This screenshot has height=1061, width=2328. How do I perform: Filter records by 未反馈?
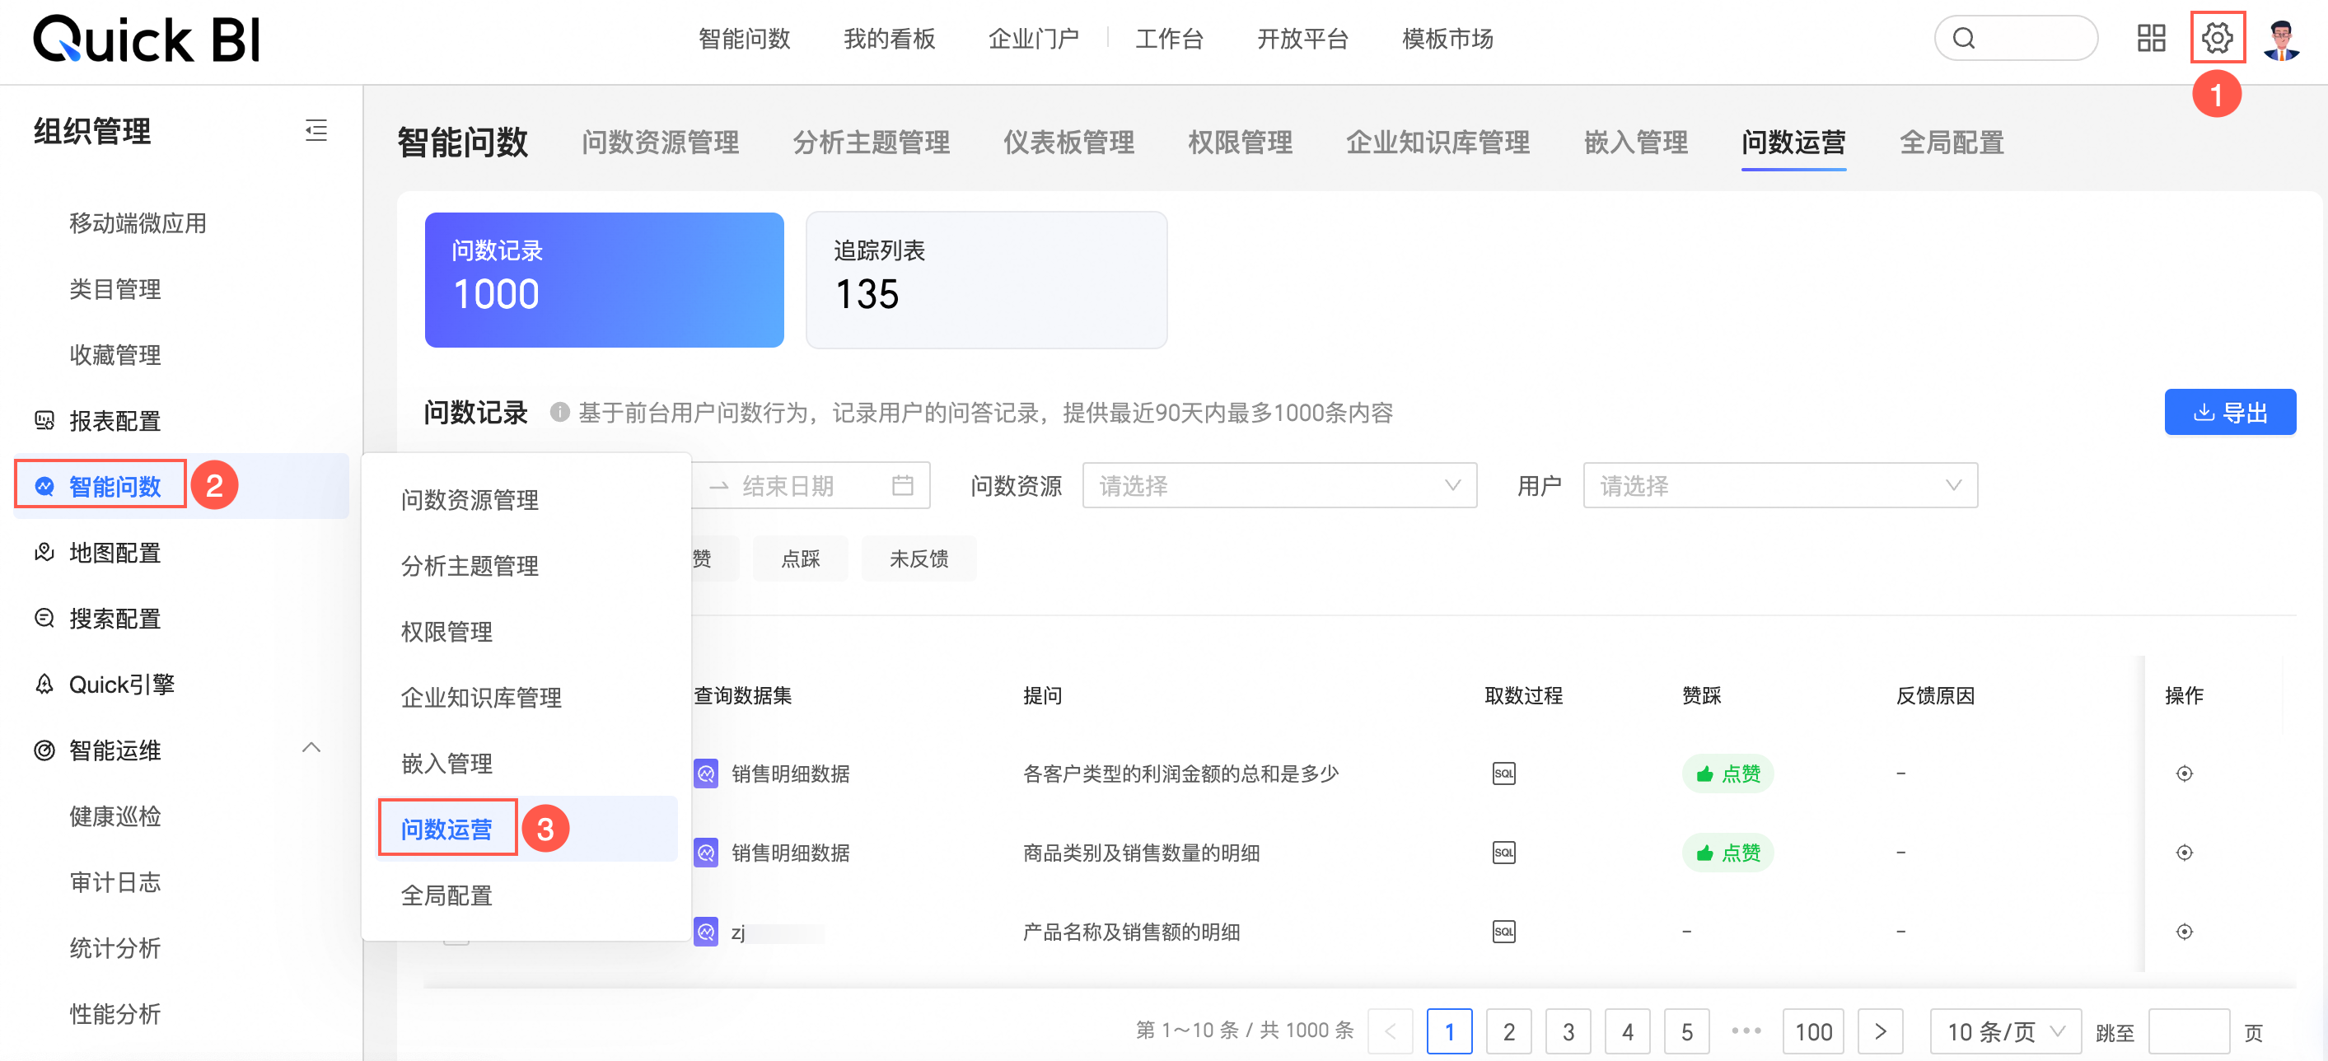[x=919, y=558]
